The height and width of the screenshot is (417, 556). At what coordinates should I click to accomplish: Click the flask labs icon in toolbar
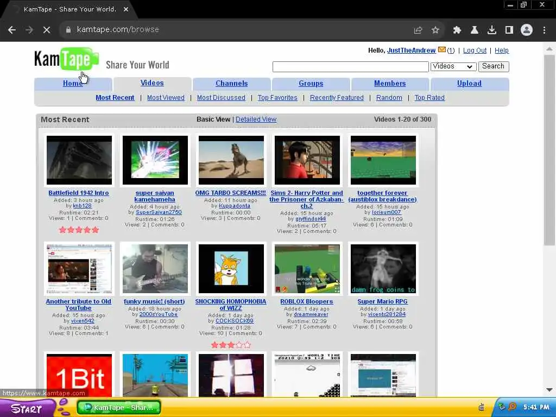(475, 30)
